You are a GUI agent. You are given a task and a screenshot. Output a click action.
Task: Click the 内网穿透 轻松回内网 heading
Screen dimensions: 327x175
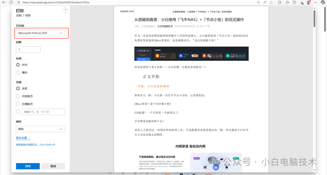point(190,146)
